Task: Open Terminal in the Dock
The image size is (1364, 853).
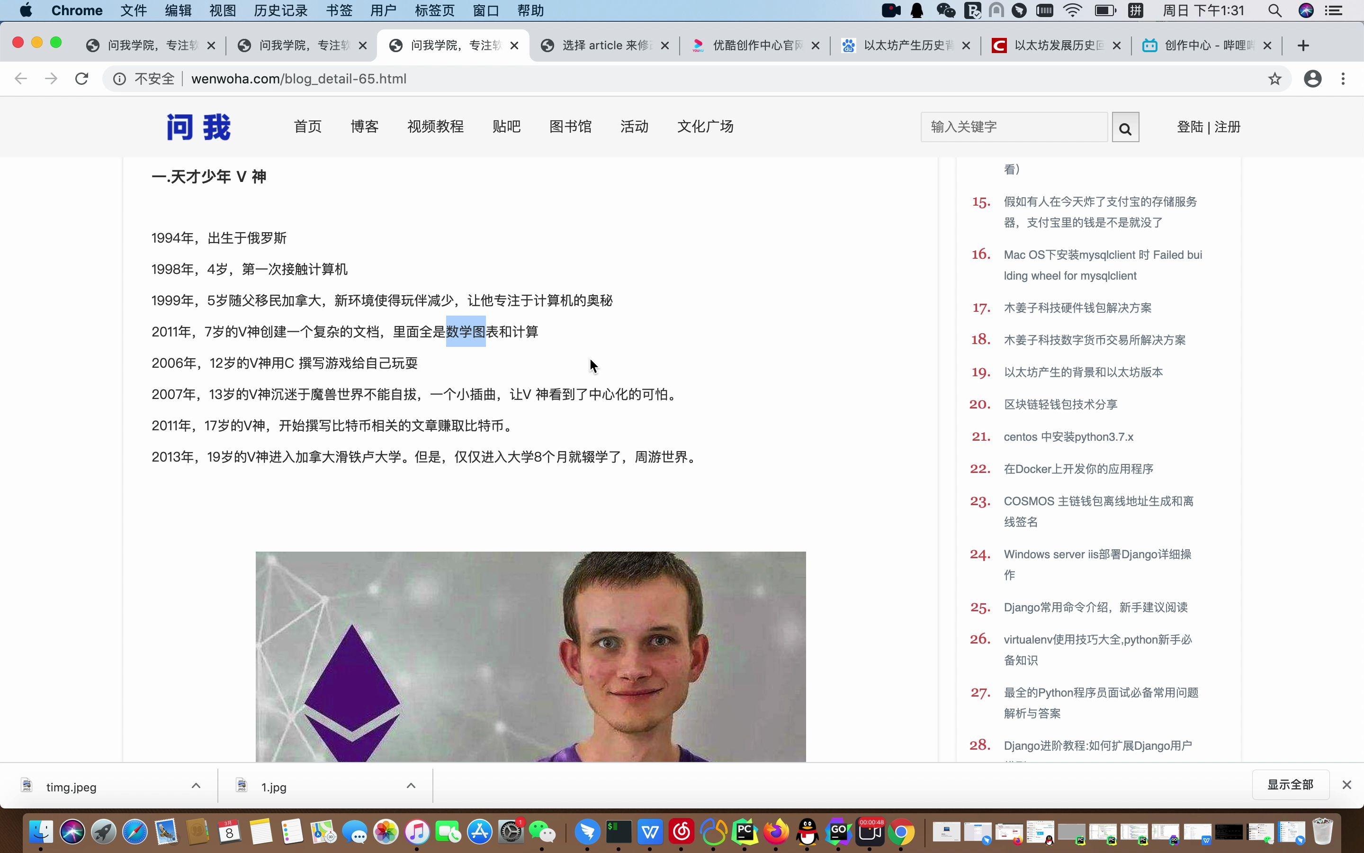Action: click(x=619, y=832)
